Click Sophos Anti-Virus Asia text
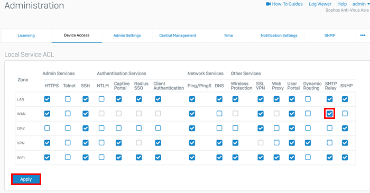The image size is (370, 193). coord(347,10)
